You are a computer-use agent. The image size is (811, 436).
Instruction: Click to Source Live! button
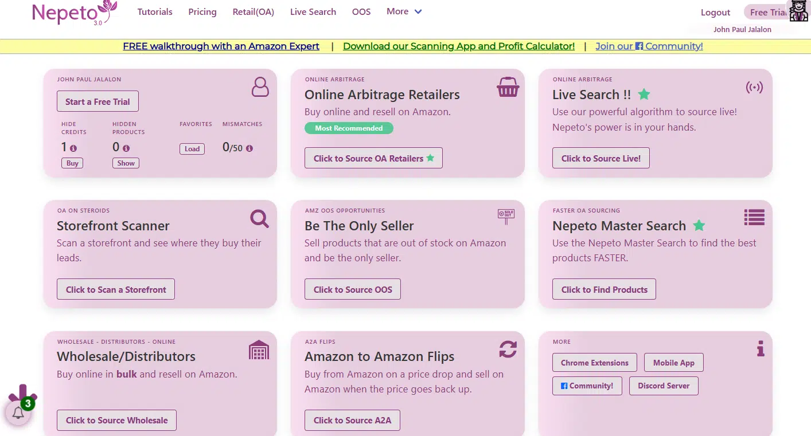(601, 158)
